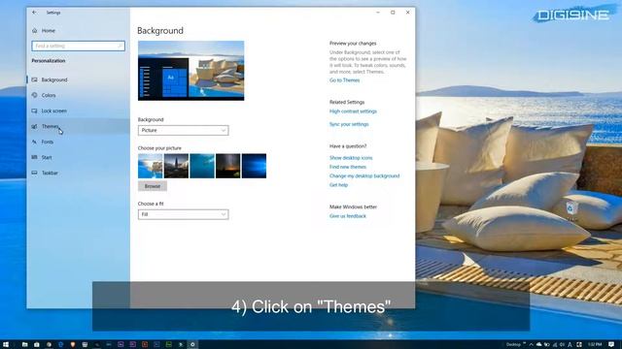Viewport: 622px width, 349px height.
Task: Open the Windows Start button
Action: 6,345
